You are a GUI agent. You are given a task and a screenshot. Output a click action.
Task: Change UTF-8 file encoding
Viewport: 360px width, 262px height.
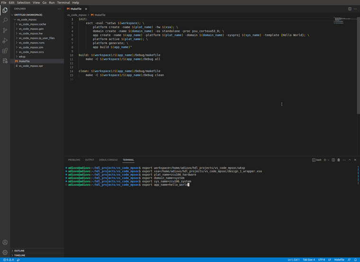tap(322, 260)
